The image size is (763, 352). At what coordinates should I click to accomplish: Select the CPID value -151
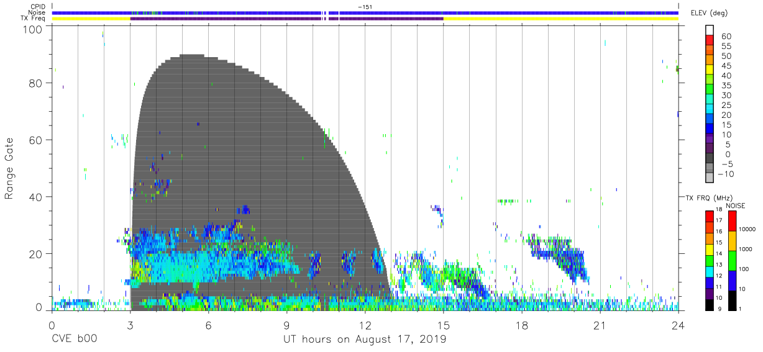[365, 6]
